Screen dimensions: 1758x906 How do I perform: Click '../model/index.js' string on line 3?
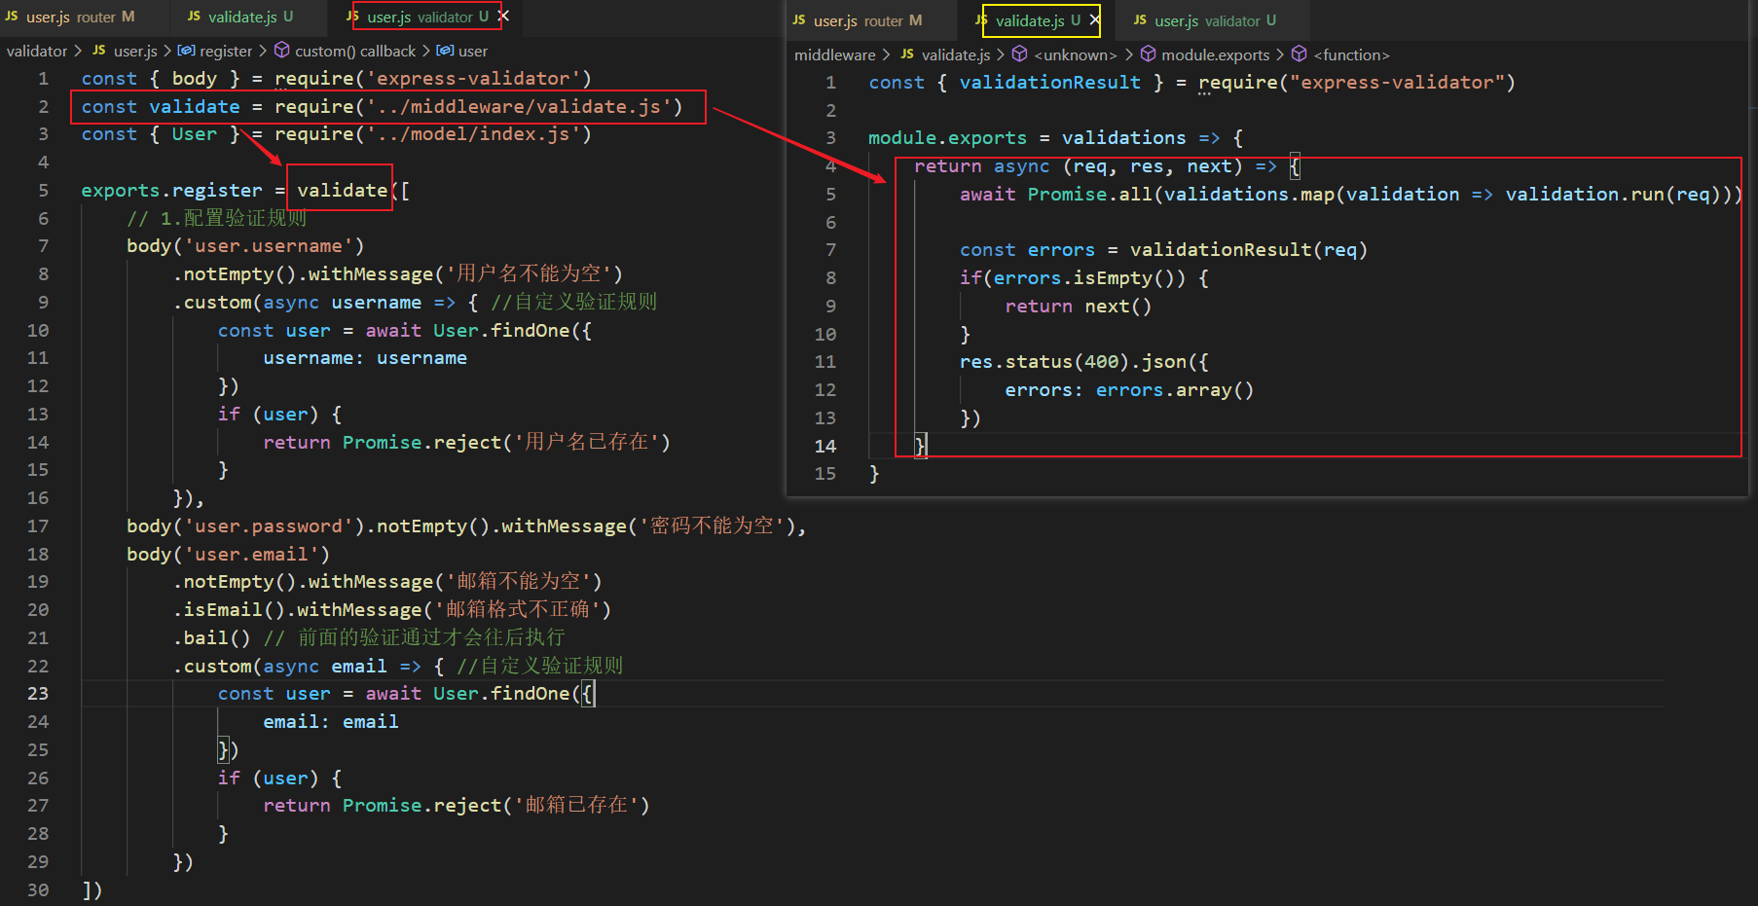[473, 133]
